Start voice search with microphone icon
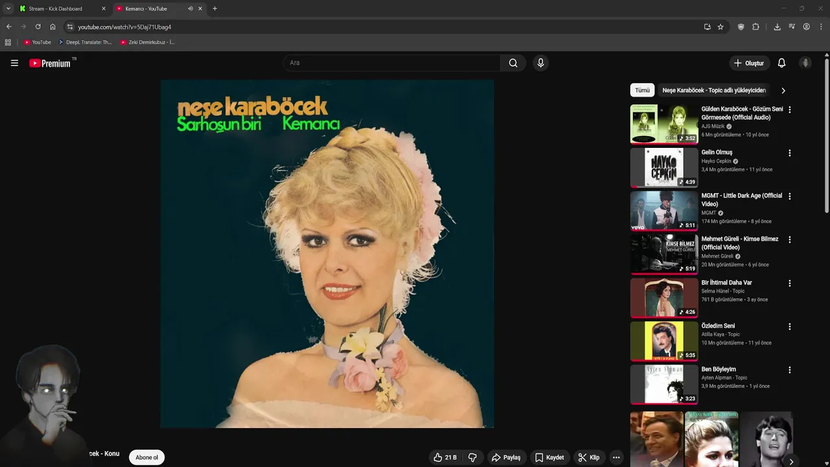The height and width of the screenshot is (467, 830). (x=540, y=63)
